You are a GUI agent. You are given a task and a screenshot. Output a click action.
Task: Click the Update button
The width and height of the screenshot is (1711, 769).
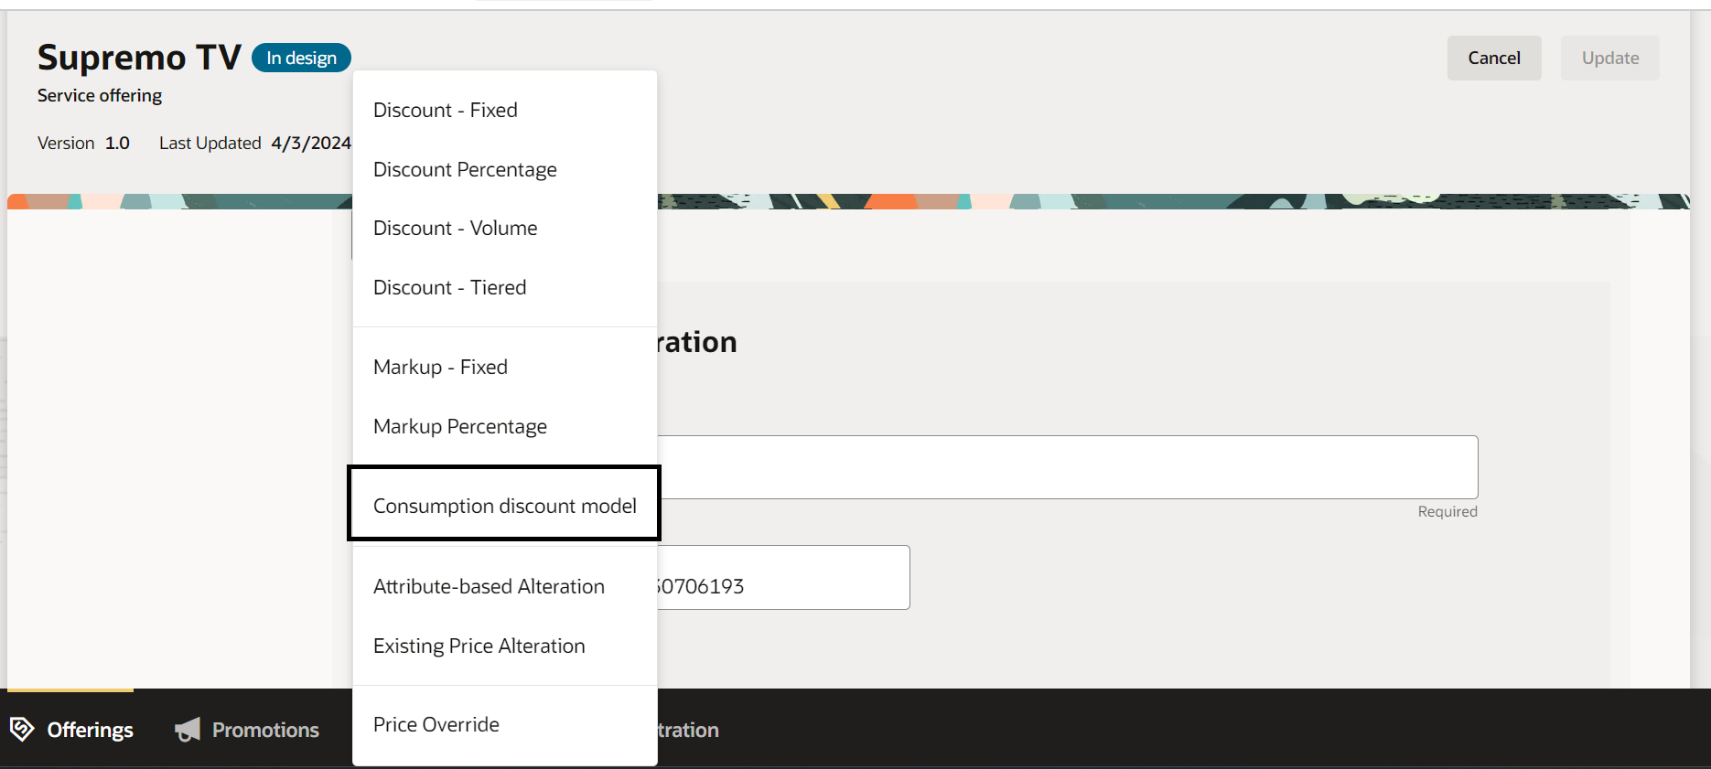click(1610, 58)
